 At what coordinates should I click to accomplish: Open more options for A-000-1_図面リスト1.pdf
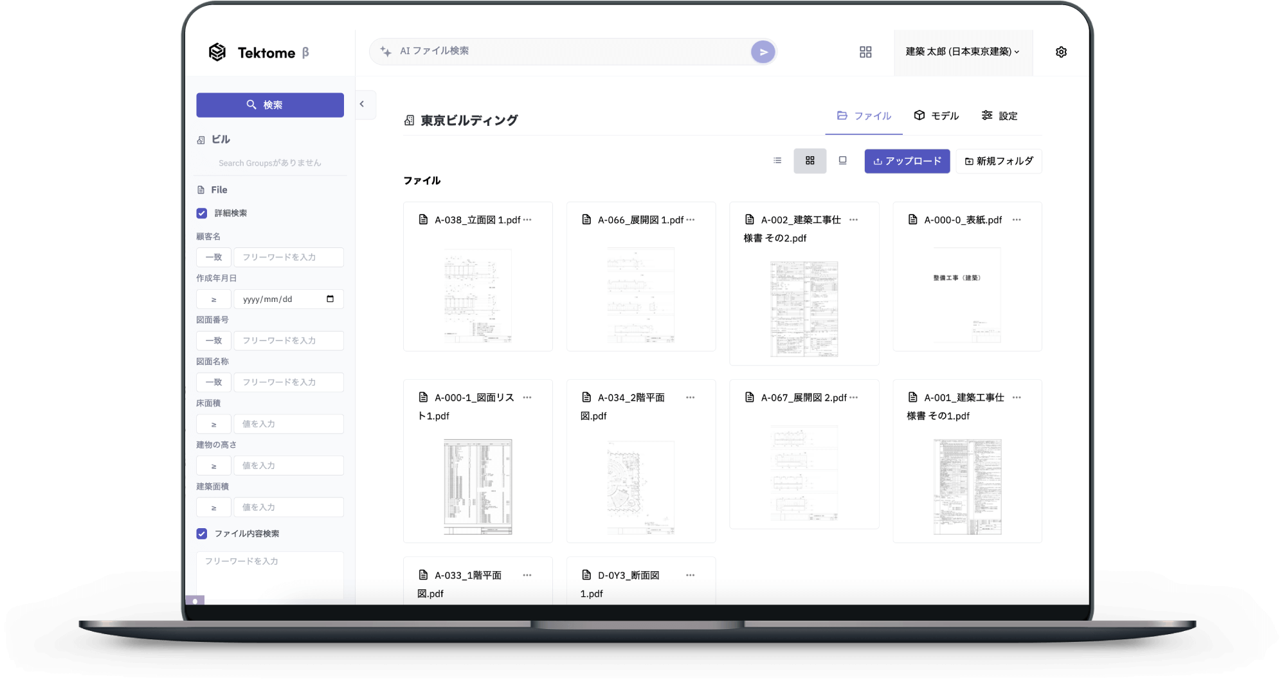tap(527, 398)
